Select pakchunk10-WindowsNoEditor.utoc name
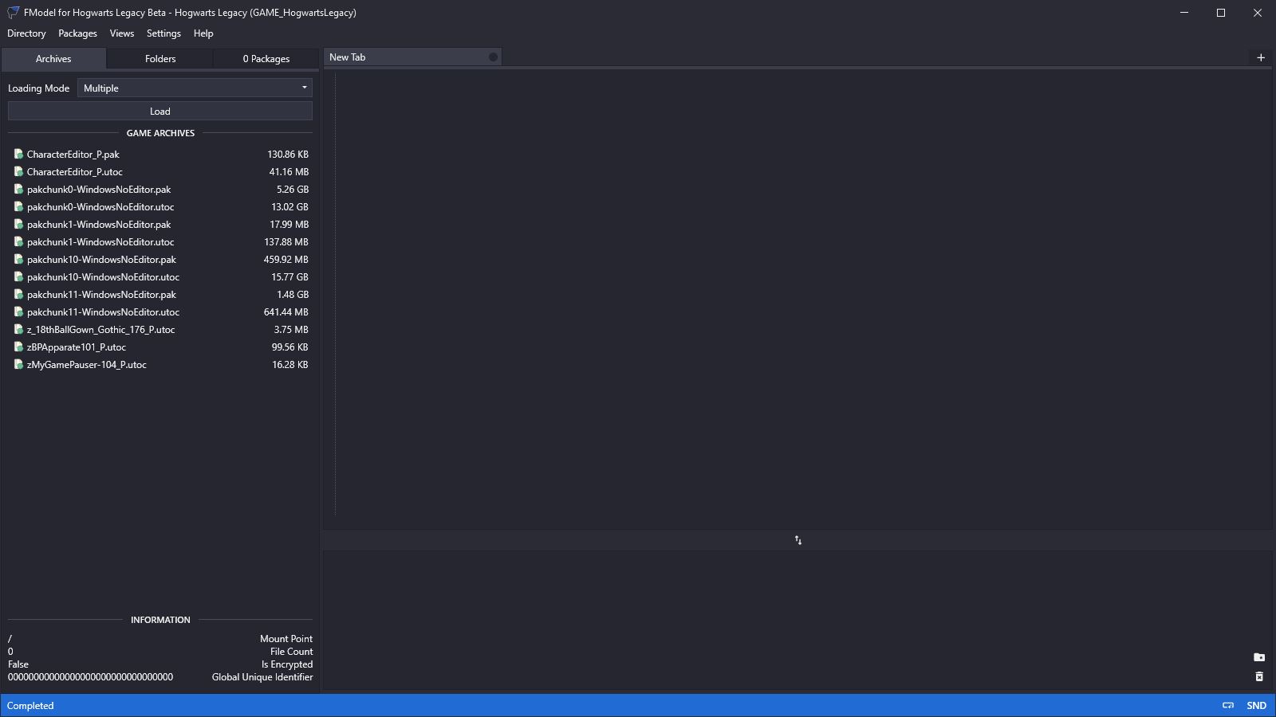Viewport: 1276px width, 717px height. click(103, 277)
